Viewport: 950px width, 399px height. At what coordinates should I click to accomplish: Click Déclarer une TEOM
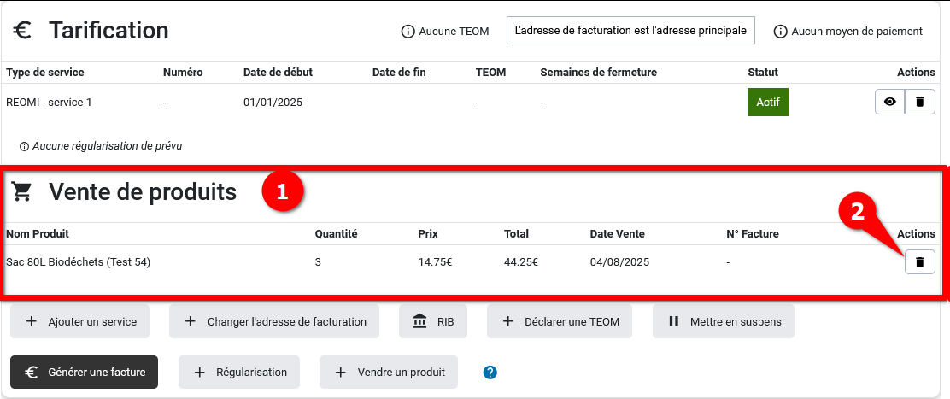tap(560, 321)
